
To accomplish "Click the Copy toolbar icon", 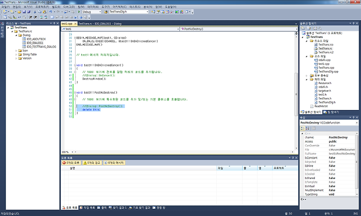I will (40, 11).
